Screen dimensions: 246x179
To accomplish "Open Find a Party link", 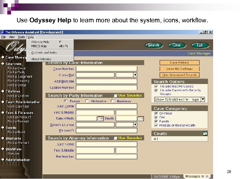I will click(x=16, y=72).
